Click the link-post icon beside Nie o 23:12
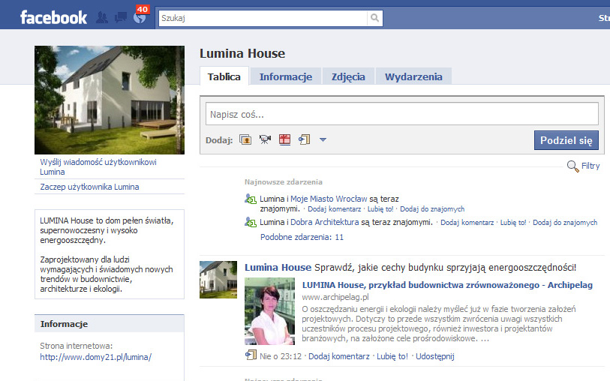The width and height of the screenshot is (610, 381). [251, 355]
